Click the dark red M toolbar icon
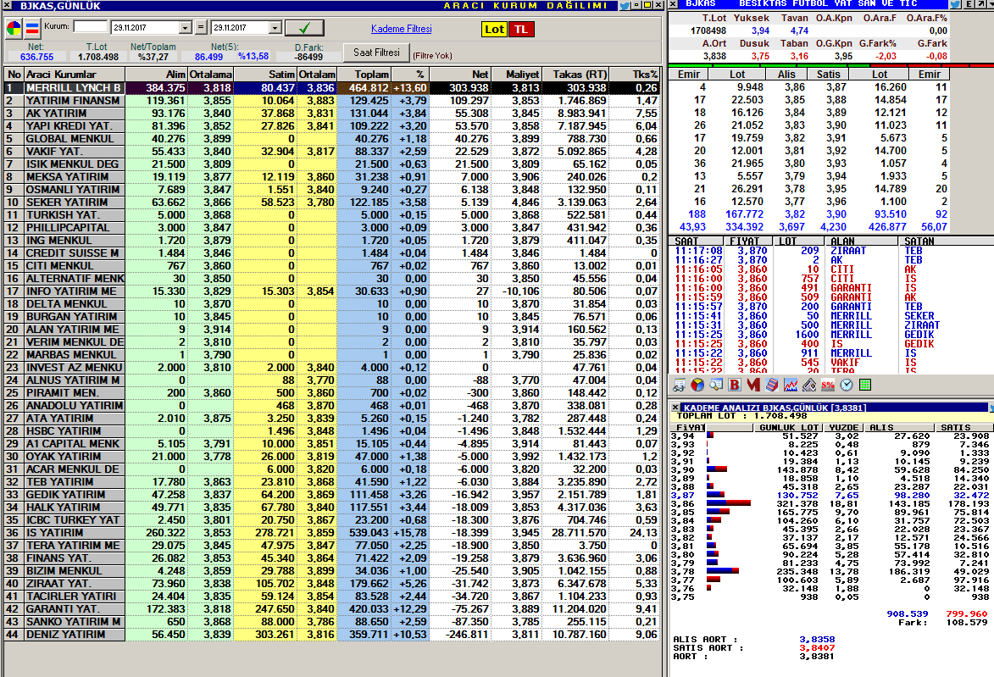The height and width of the screenshot is (677, 994). 753,385
